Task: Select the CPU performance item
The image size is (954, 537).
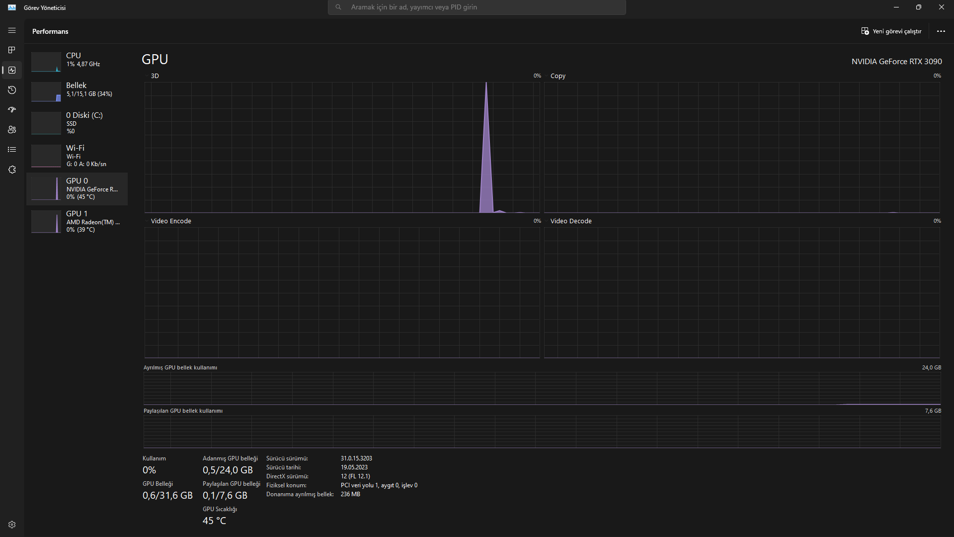Action: pos(77,60)
